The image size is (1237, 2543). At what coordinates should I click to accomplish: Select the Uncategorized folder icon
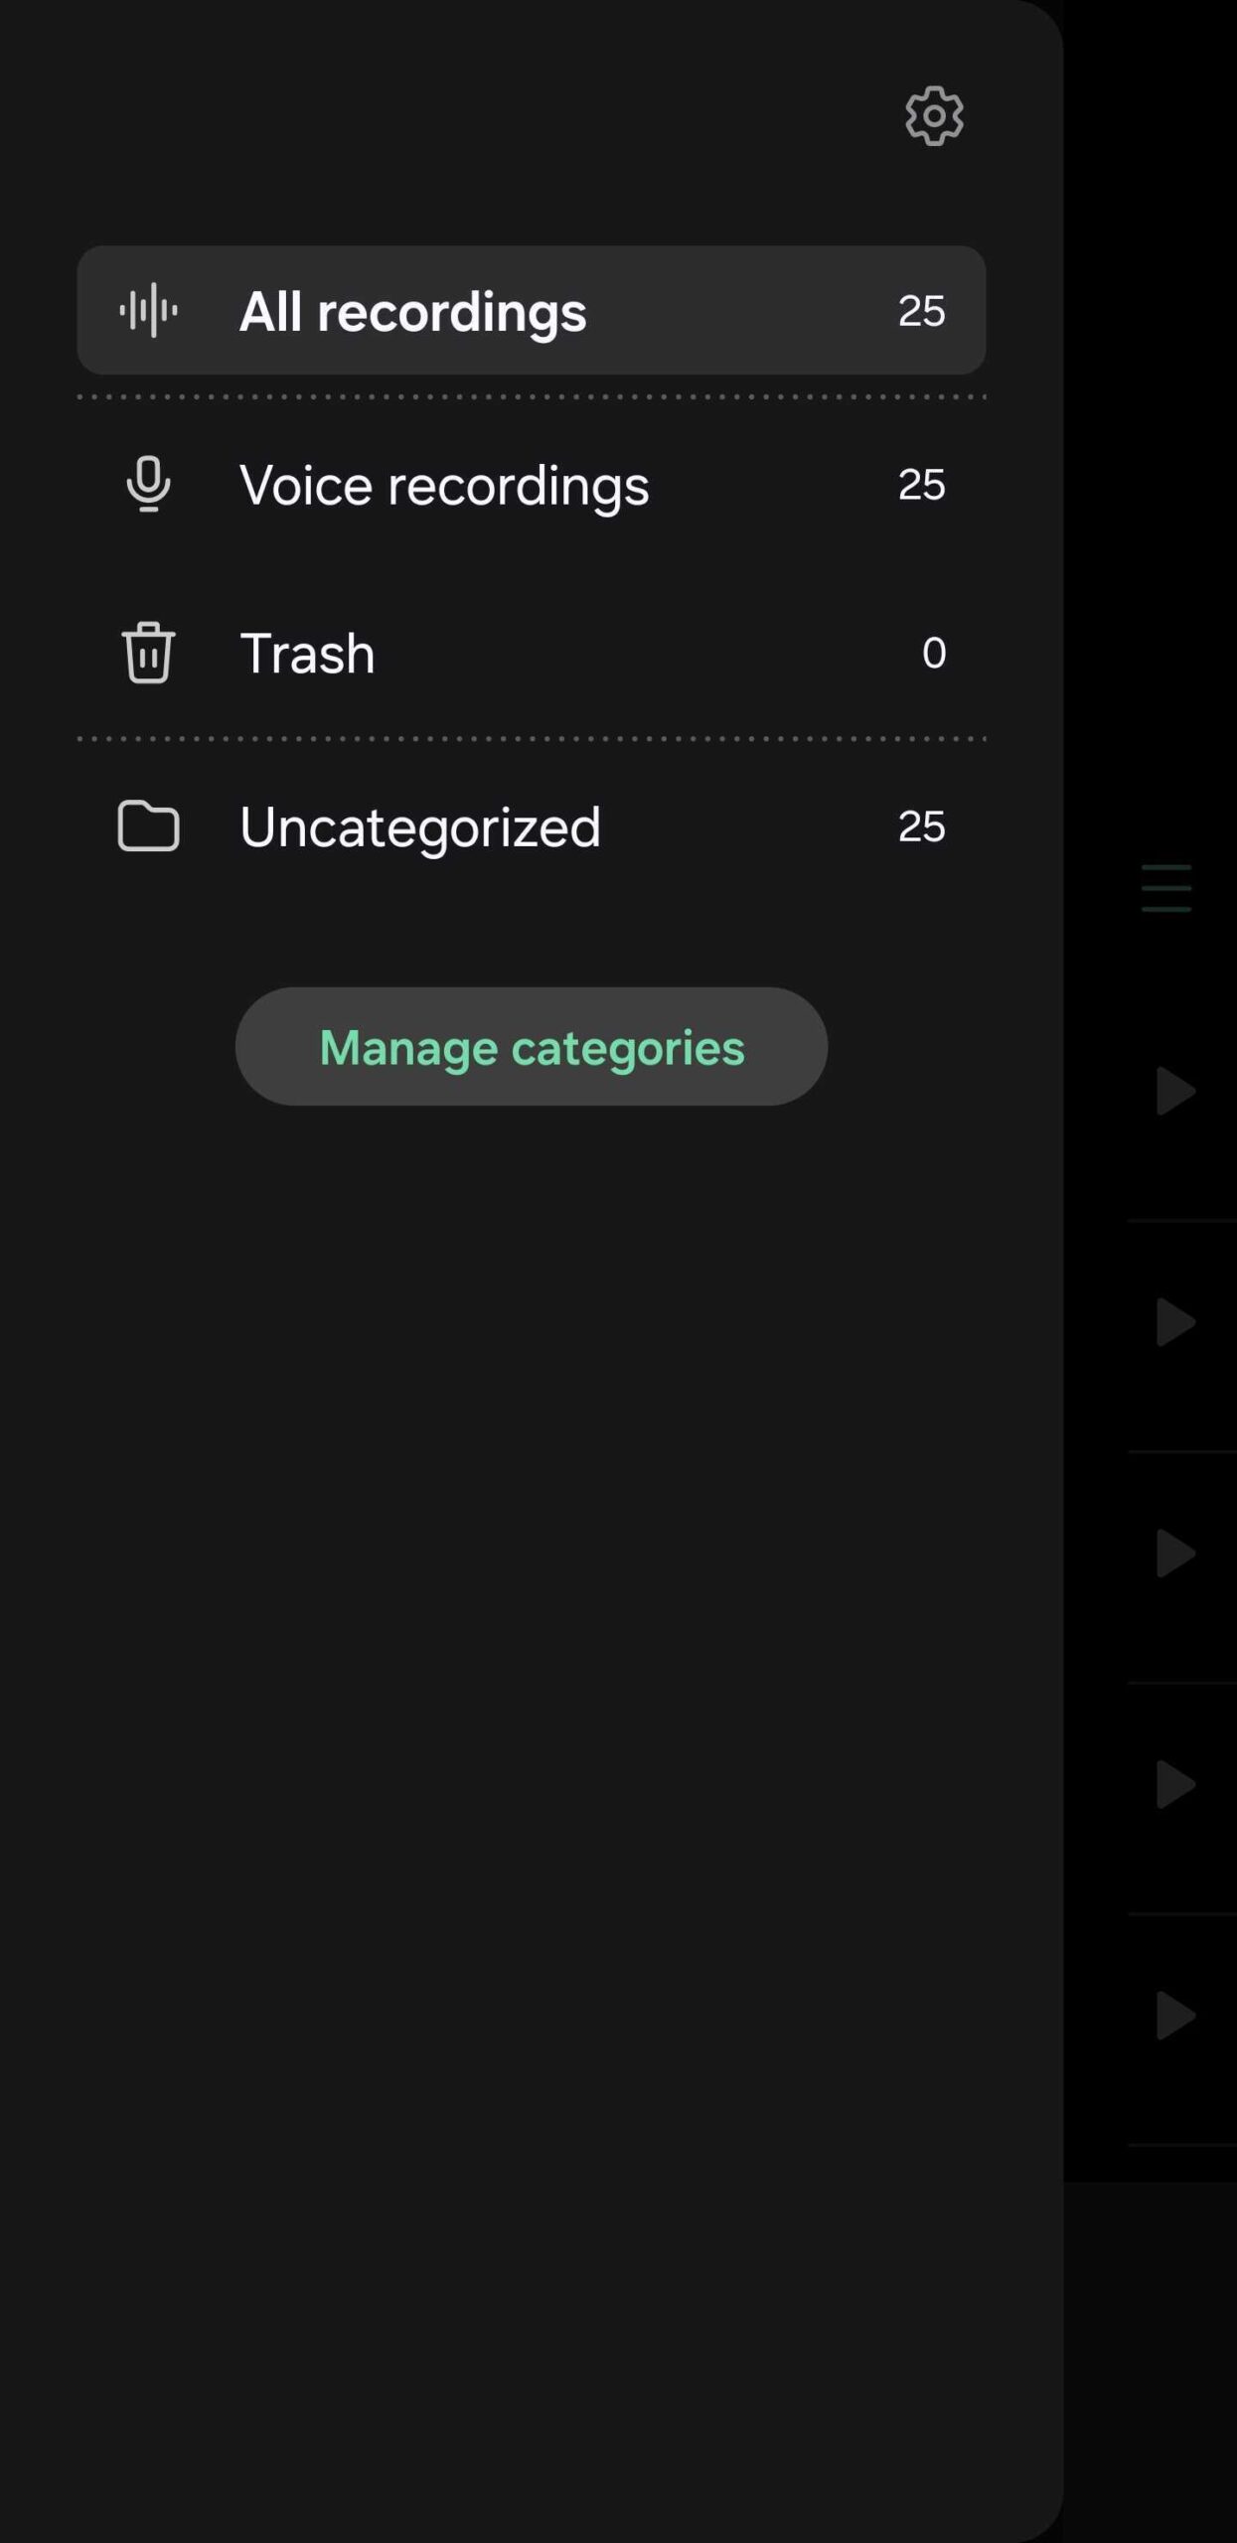[149, 826]
